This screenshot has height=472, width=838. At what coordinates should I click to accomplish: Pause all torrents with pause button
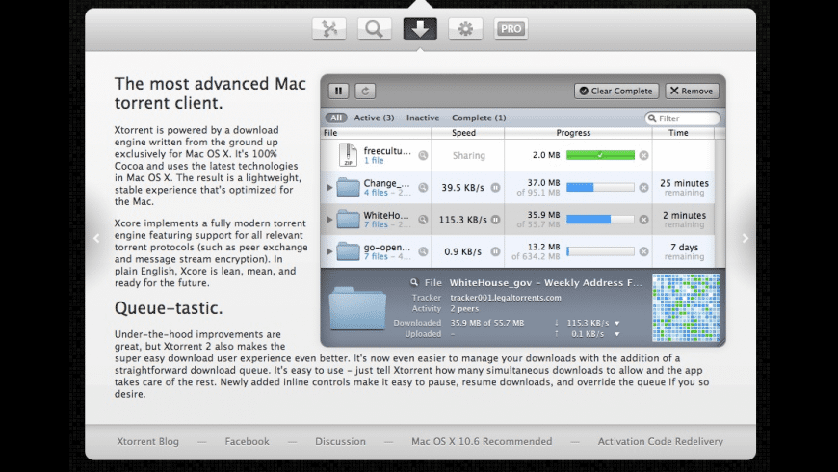[338, 91]
